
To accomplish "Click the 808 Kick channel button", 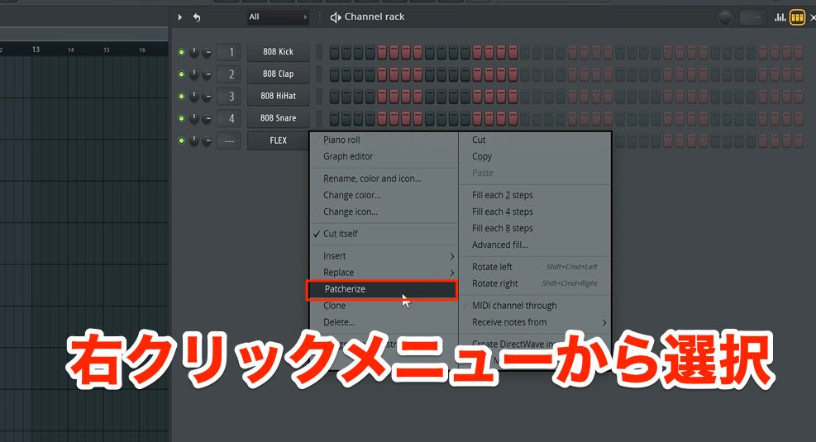I will 278,52.
